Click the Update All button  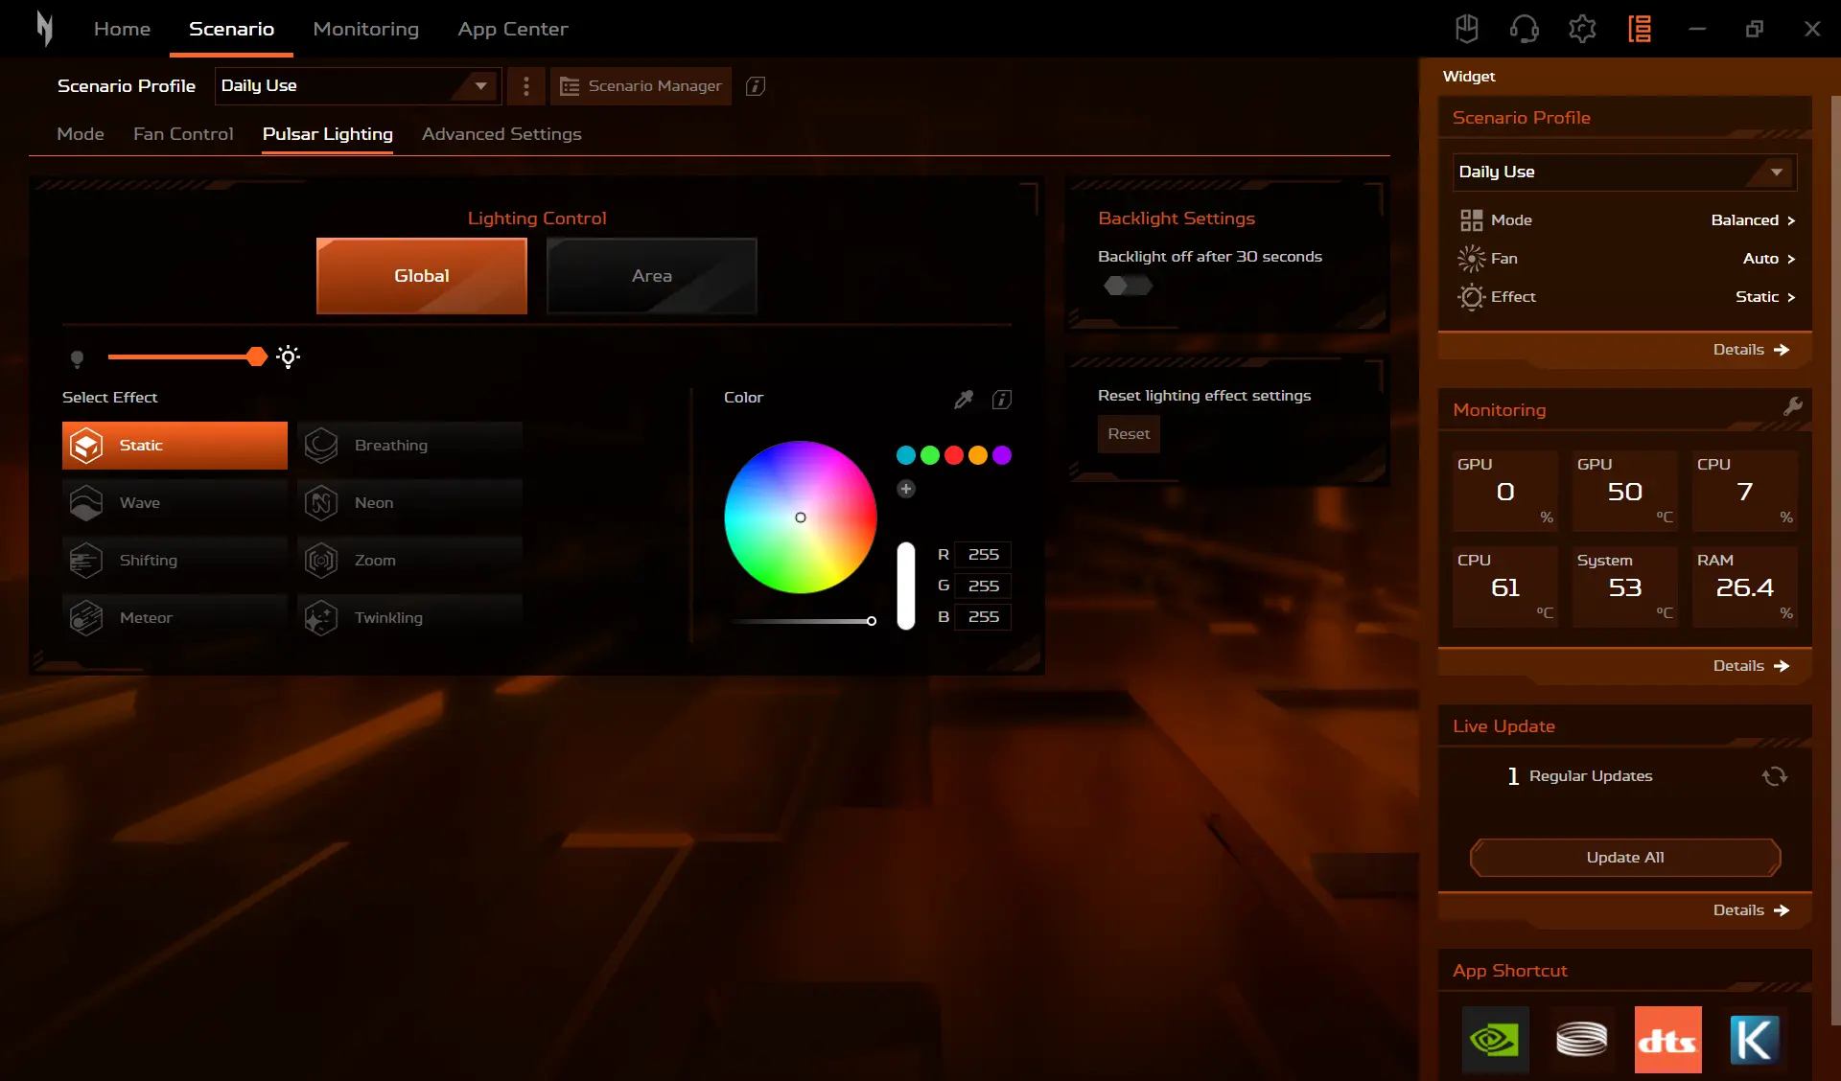pyautogui.click(x=1625, y=858)
